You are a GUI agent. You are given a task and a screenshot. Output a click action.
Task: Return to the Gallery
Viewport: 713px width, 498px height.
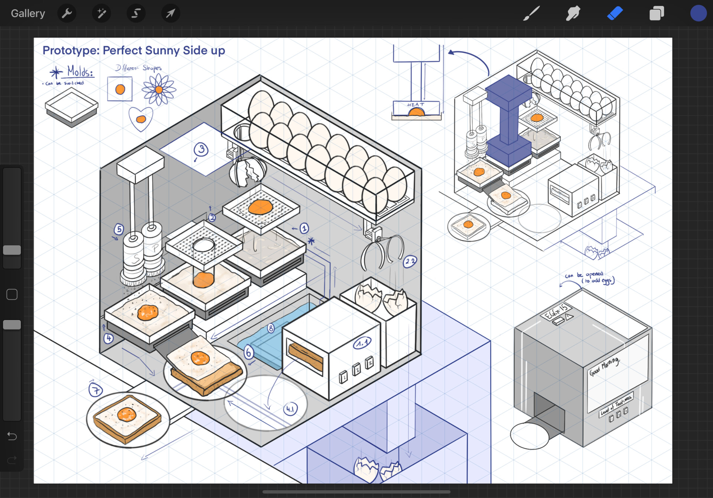click(x=28, y=13)
